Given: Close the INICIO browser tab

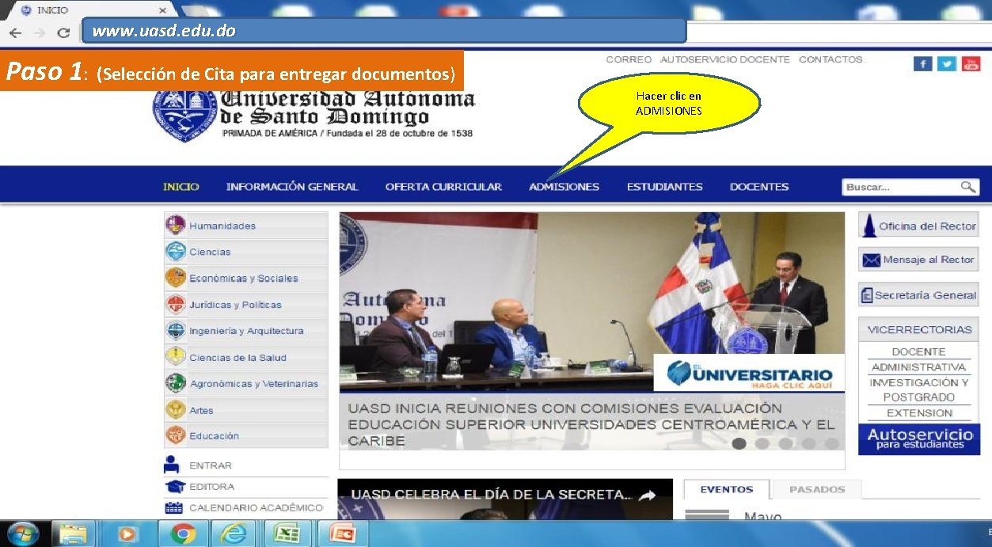Looking at the screenshot, I should (164, 10).
